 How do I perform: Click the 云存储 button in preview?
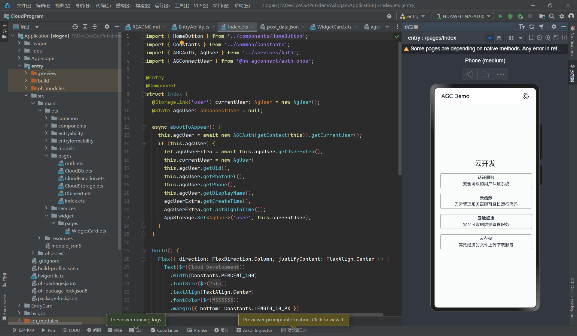coord(486,241)
